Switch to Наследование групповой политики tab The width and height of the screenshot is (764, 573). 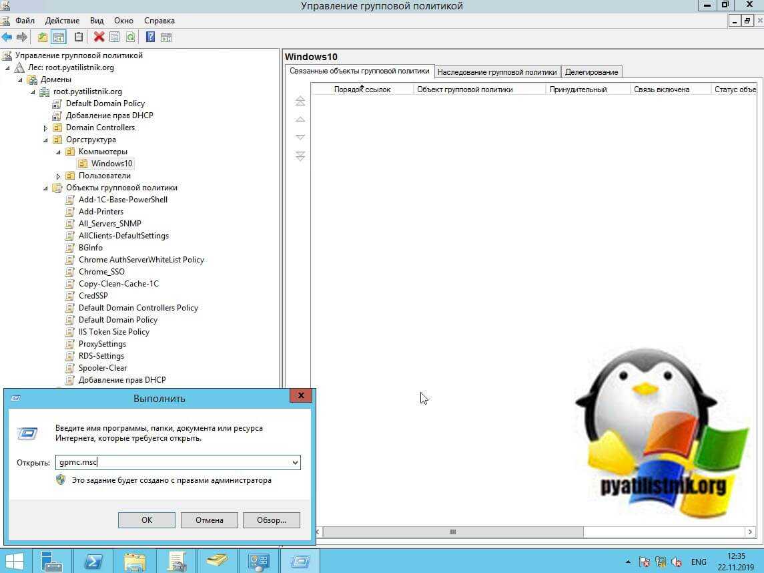[x=497, y=72]
